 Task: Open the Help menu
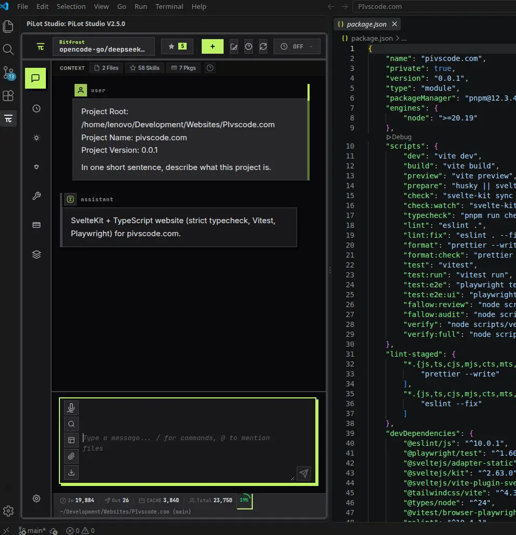pos(199,6)
